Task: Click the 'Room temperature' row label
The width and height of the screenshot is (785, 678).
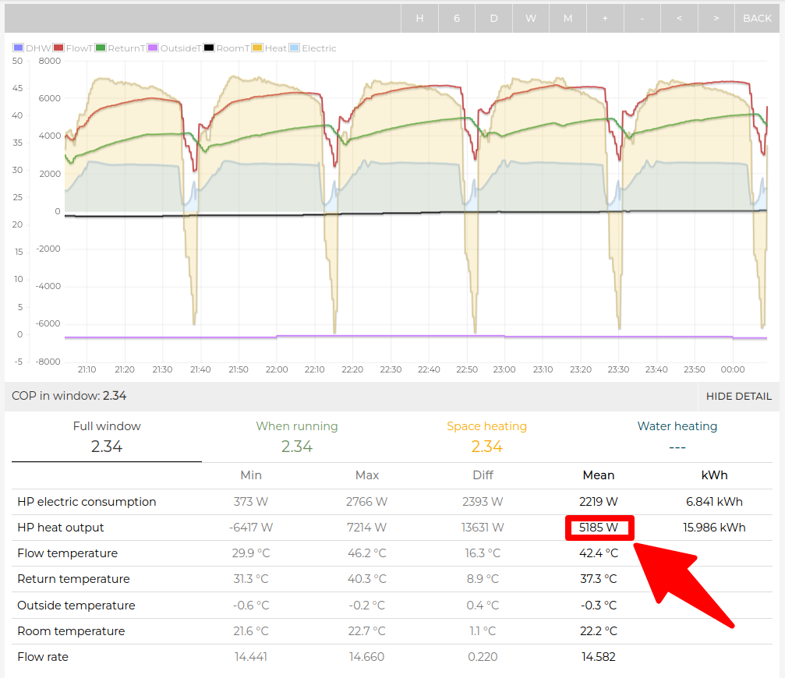Action: (71, 631)
